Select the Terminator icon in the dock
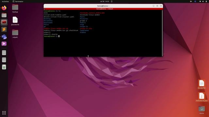 tap(4, 22)
